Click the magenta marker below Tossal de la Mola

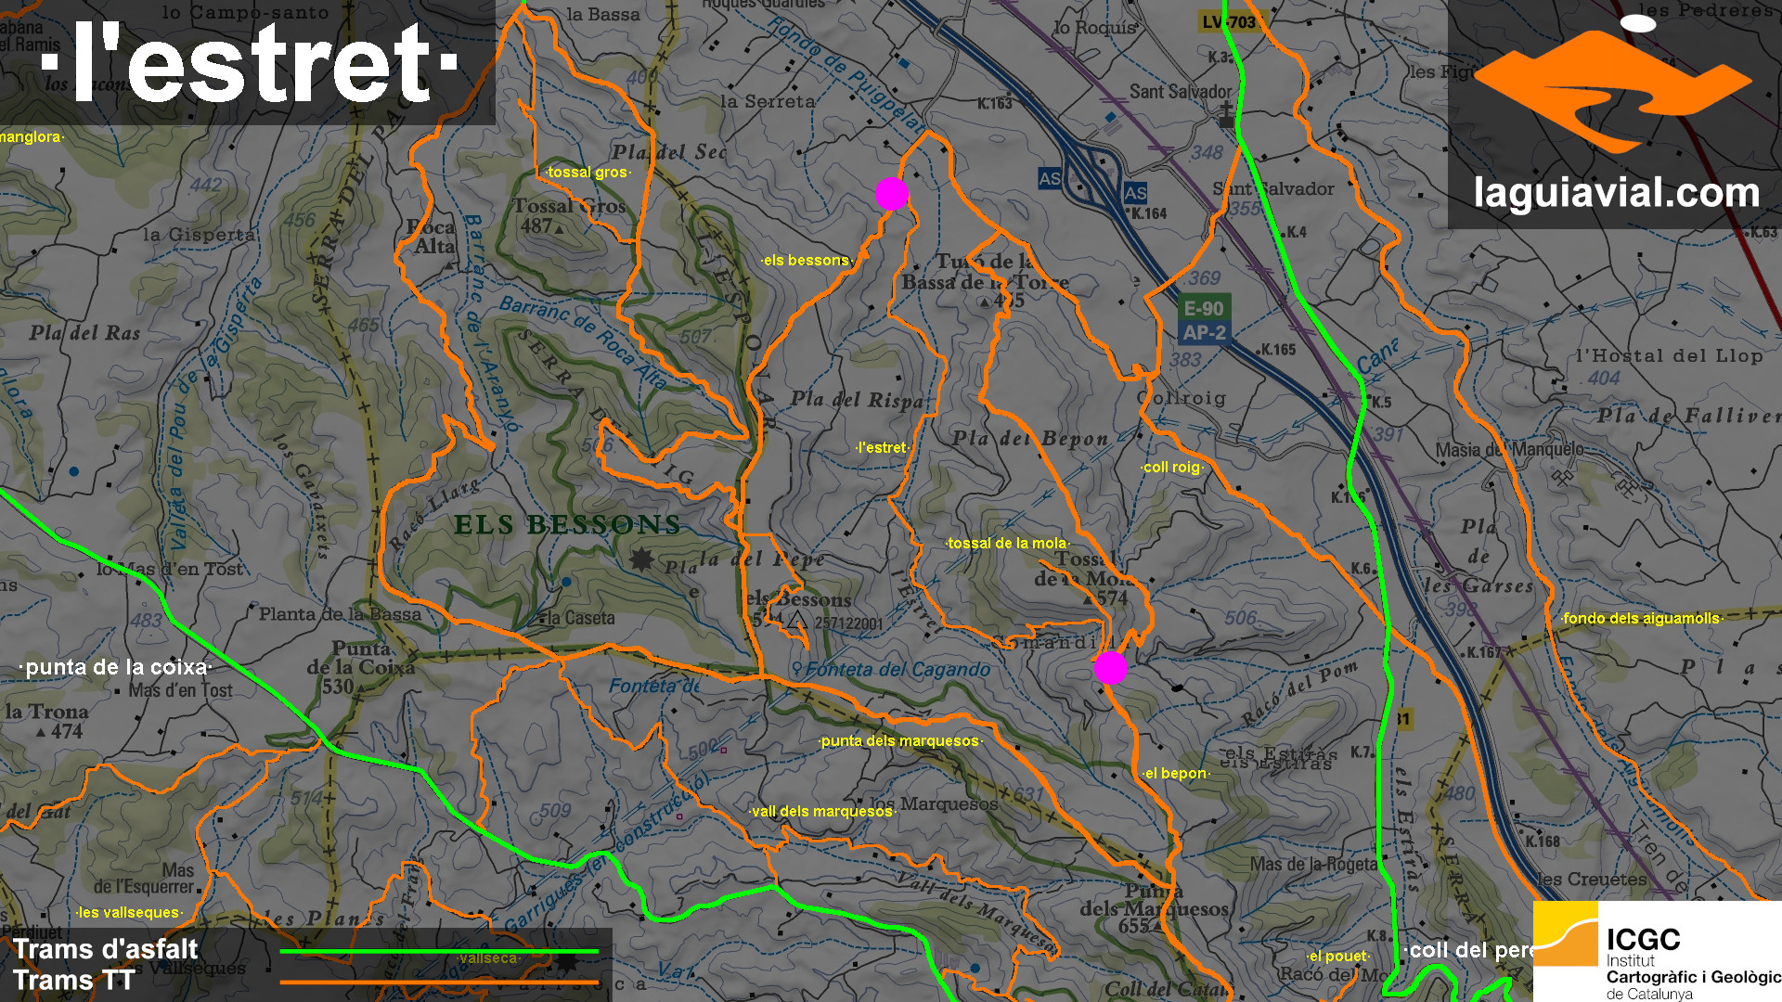click(1110, 667)
